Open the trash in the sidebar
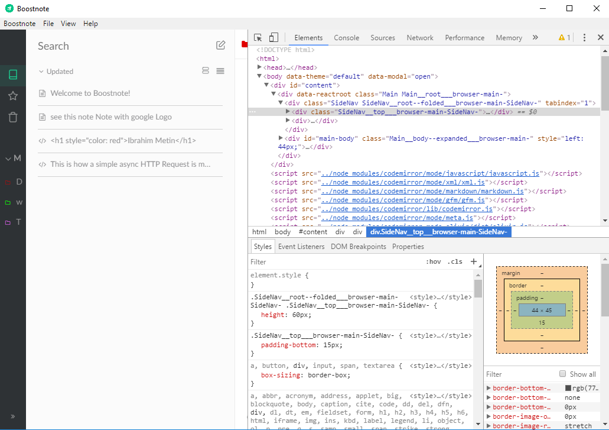Image resolution: width=609 pixels, height=430 pixels. click(x=13, y=118)
